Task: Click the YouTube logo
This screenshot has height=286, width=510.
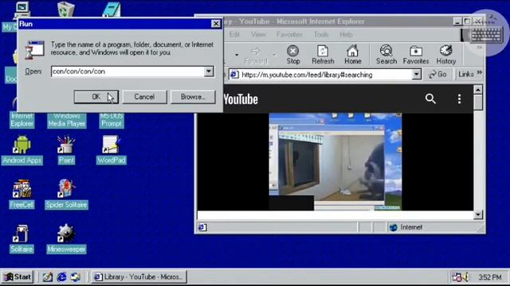Action: [x=241, y=99]
